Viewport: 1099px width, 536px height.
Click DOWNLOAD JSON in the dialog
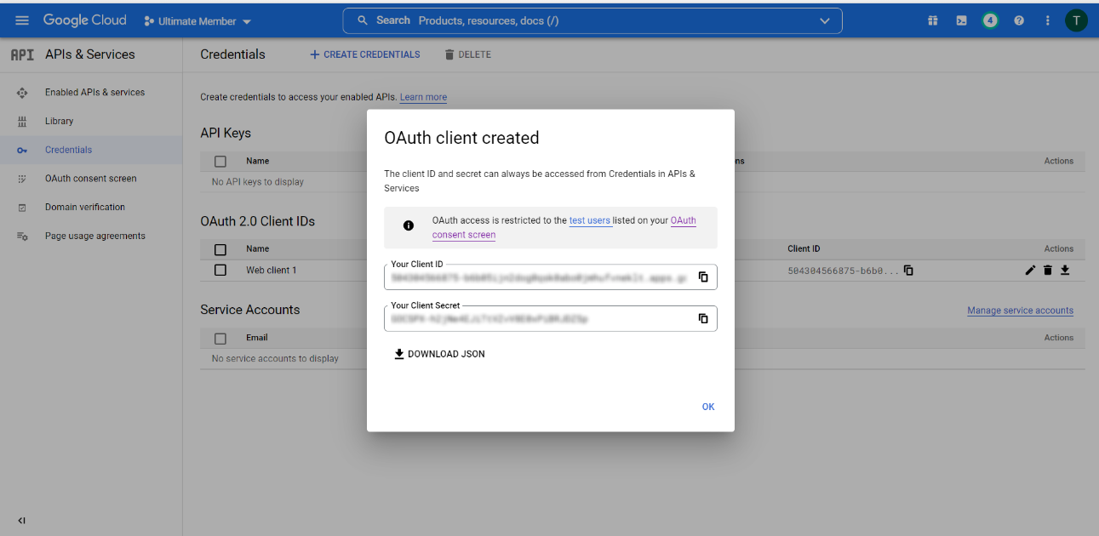click(439, 354)
